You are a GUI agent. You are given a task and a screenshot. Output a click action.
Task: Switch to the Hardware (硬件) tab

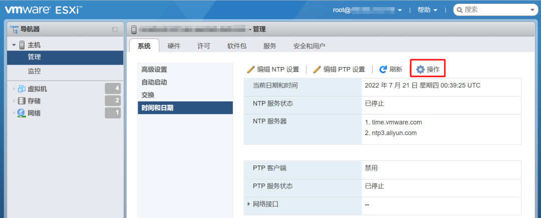pyautogui.click(x=174, y=46)
